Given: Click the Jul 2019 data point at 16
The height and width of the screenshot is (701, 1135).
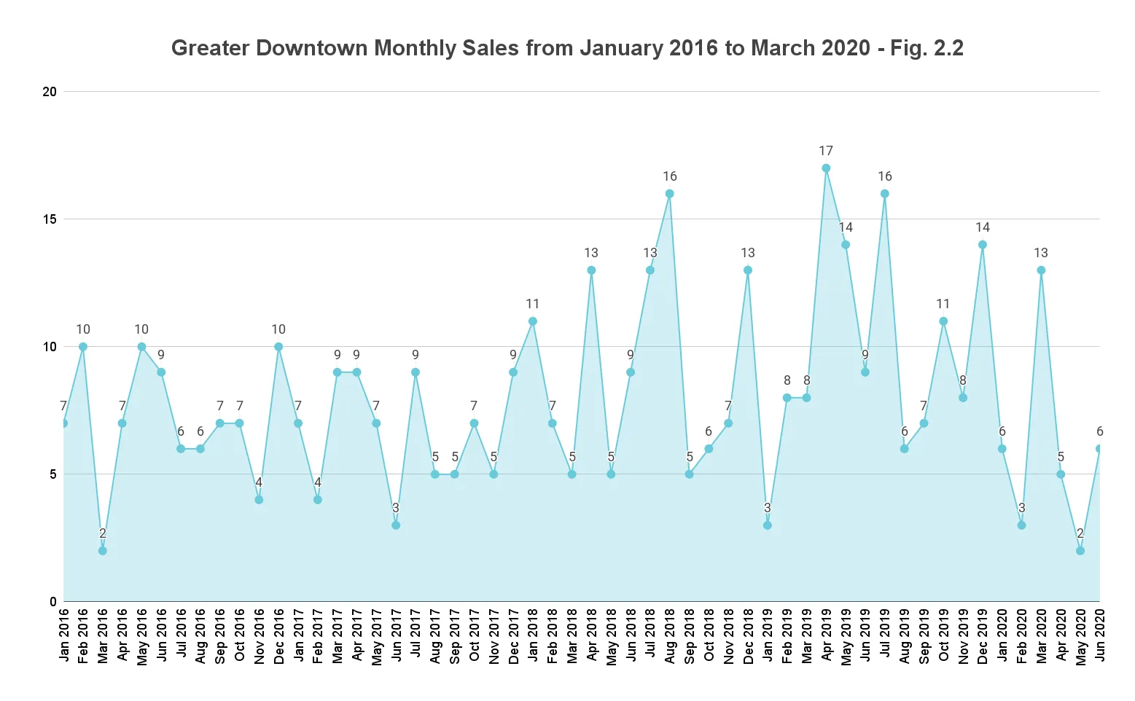Looking at the screenshot, I should pyautogui.click(x=884, y=194).
